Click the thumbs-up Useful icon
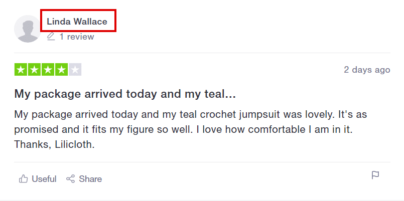This screenshot has width=404, height=201. pyautogui.click(x=24, y=178)
